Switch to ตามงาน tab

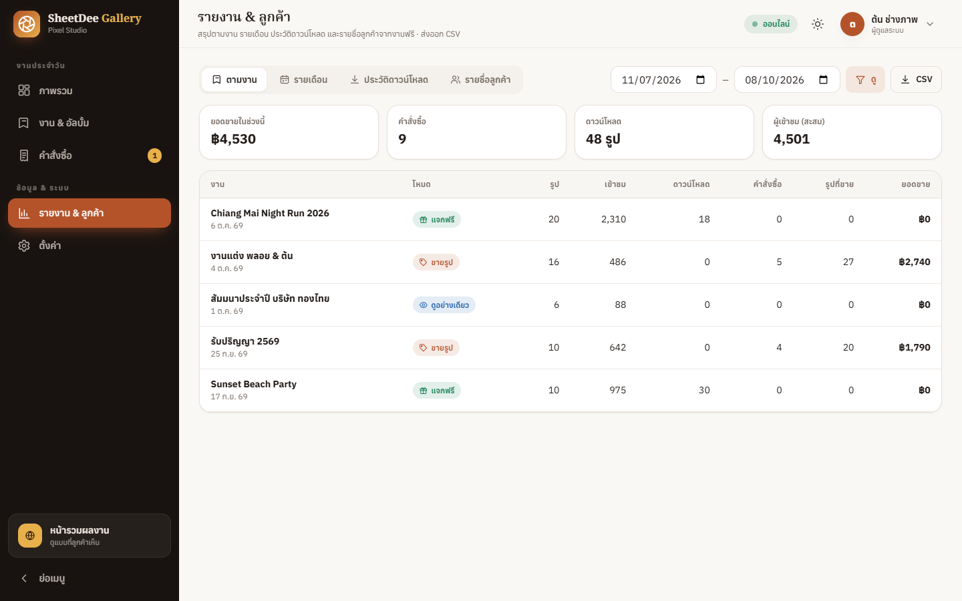tap(234, 79)
